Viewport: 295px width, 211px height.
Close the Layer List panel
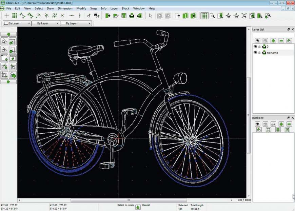[x=293, y=30]
